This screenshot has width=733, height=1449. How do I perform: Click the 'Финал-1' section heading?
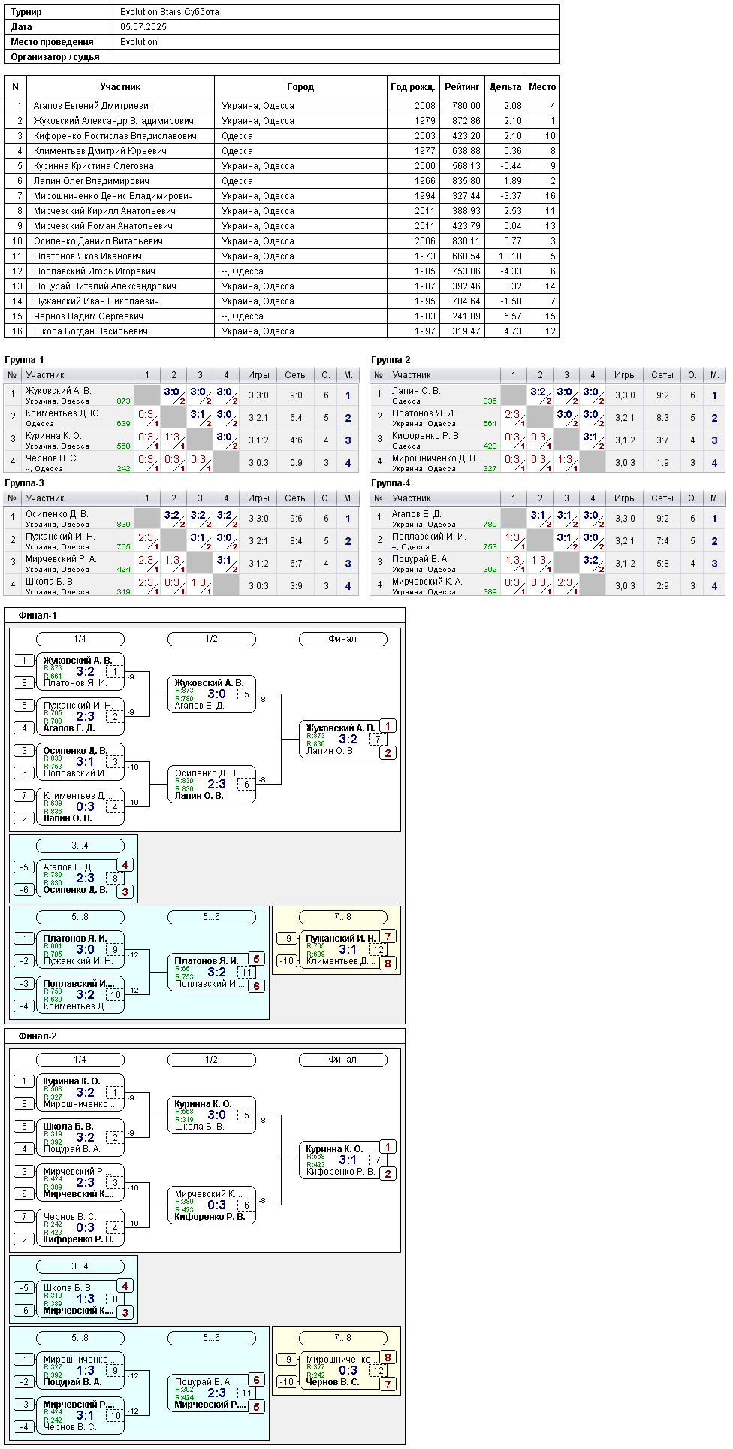click(x=38, y=616)
